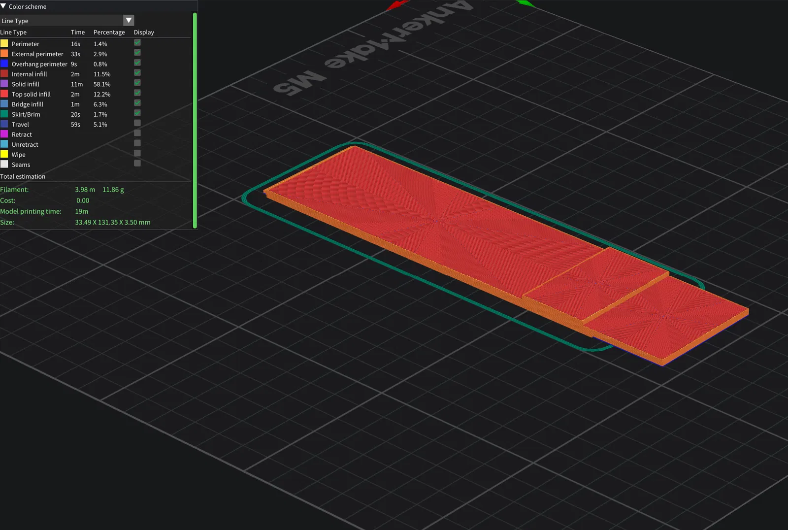The width and height of the screenshot is (788, 530).
Task: Select the "Travel" label
Action: [20, 125]
